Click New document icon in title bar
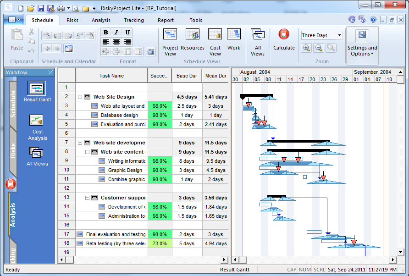The image size is (409, 276). pyautogui.click(x=21, y=8)
